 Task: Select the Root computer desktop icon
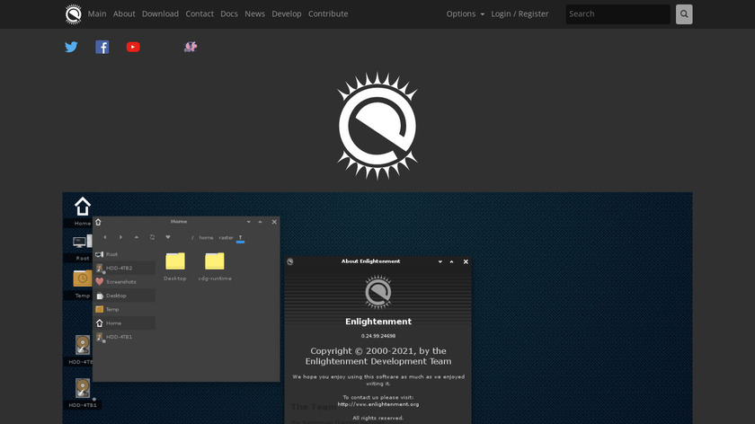(x=82, y=241)
